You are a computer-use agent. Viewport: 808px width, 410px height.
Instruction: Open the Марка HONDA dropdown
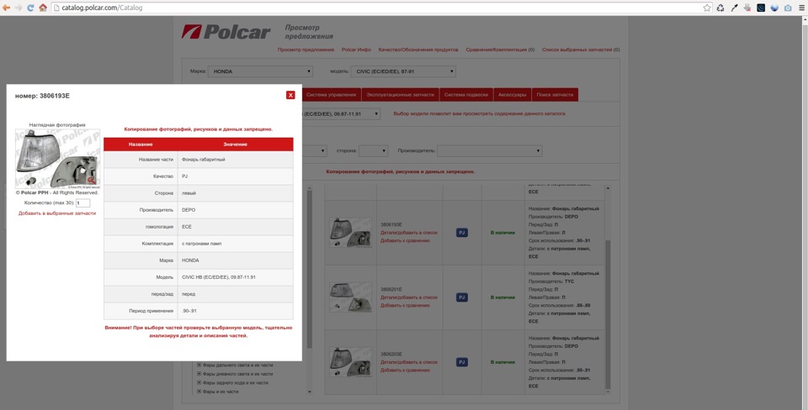pyautogui.click(x=260, y=71)
